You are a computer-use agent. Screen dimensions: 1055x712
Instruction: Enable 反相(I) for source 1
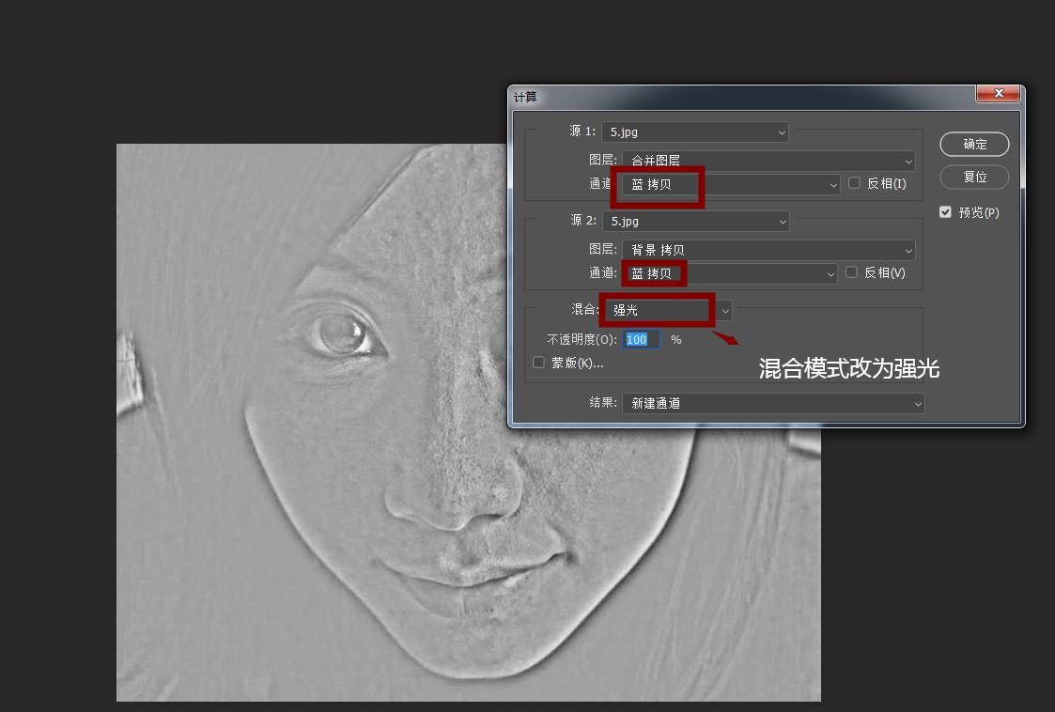pyautogui.click(x=854, y=183)
